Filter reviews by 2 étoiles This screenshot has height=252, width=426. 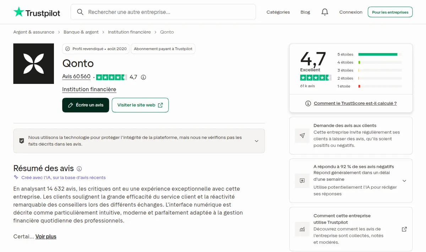click(x=370, y=78)
